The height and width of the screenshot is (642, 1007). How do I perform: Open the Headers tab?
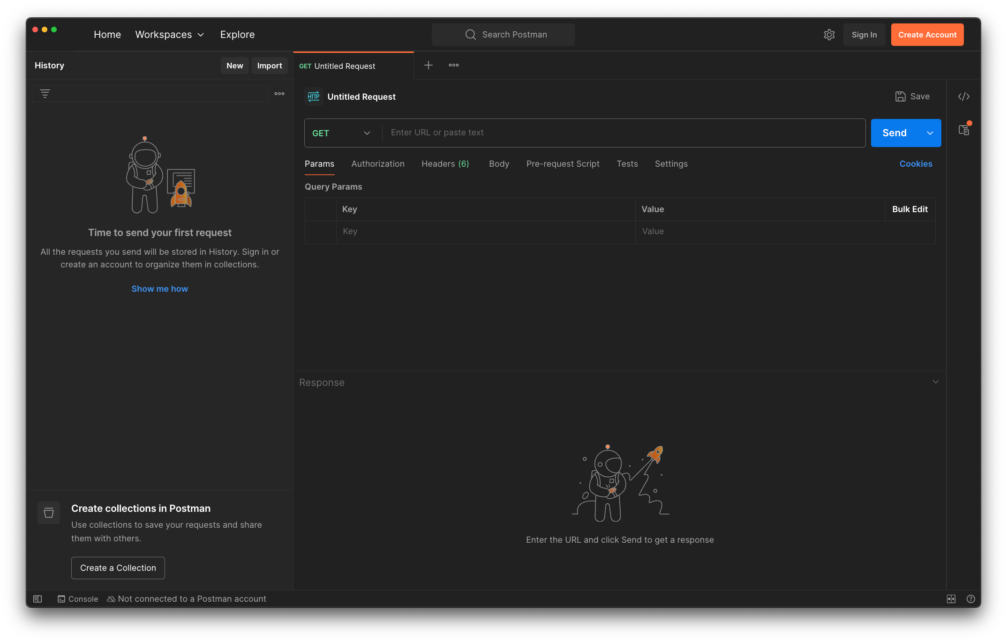coord(445,164)
